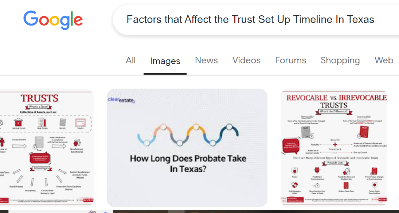This screenshot has height=213, width=399.
Task: Open the Forums tab
Action: coord(290,60)
